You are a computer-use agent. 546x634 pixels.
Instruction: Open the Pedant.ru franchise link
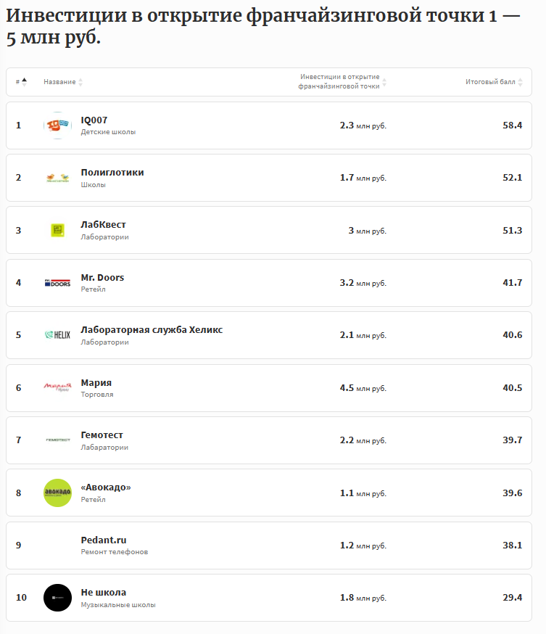point(104,540)
